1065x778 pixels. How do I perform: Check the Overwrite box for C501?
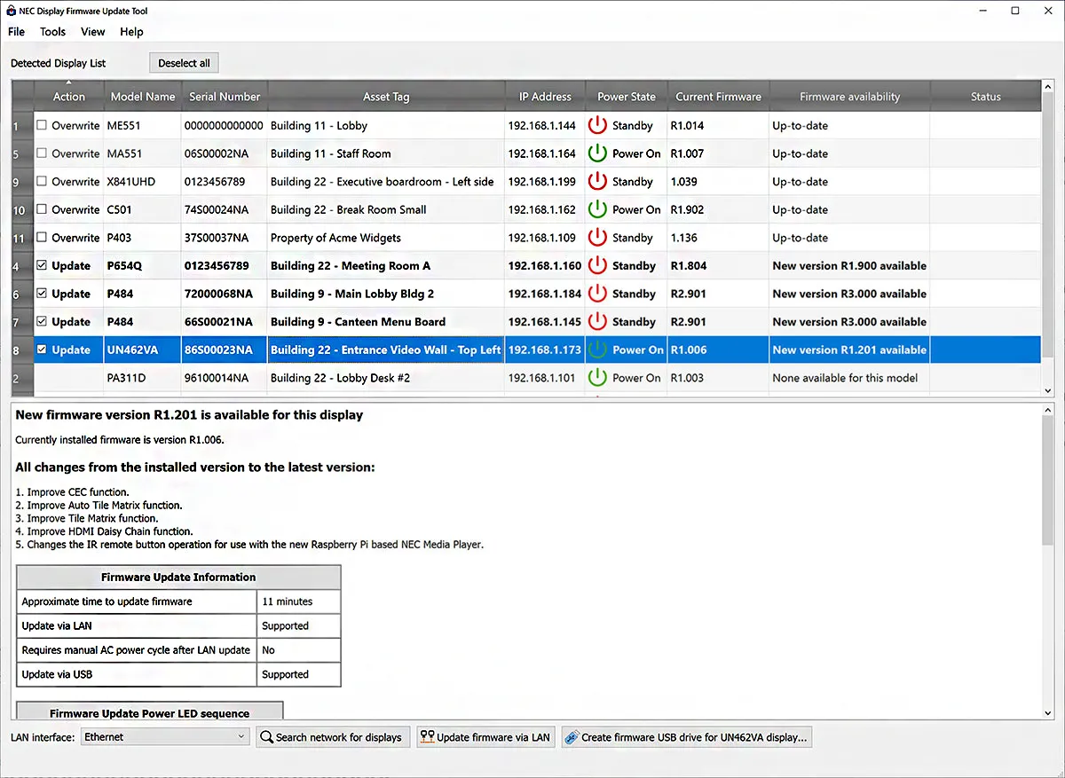[42, 209]
